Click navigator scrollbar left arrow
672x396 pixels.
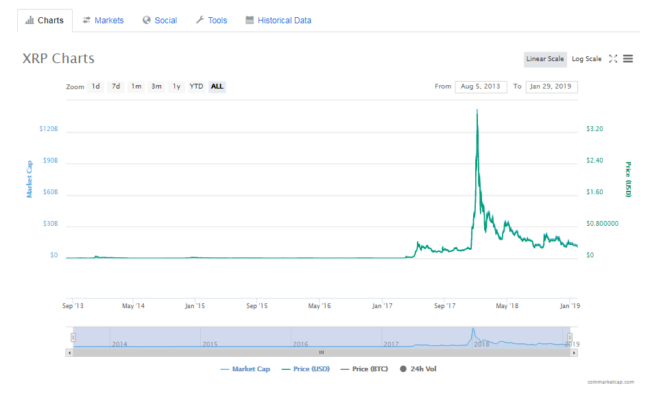pos(69,353)
